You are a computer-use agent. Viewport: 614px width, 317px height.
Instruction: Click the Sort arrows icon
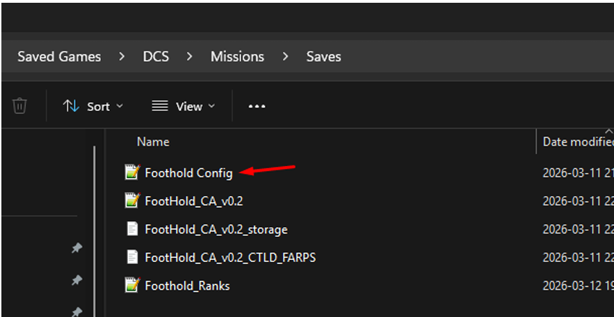(71, 106)
